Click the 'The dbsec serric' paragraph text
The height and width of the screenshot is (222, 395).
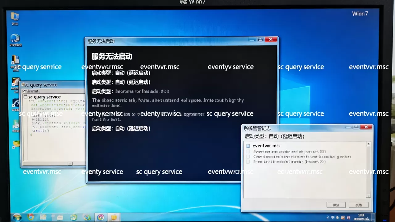click(x=168, y=103)
